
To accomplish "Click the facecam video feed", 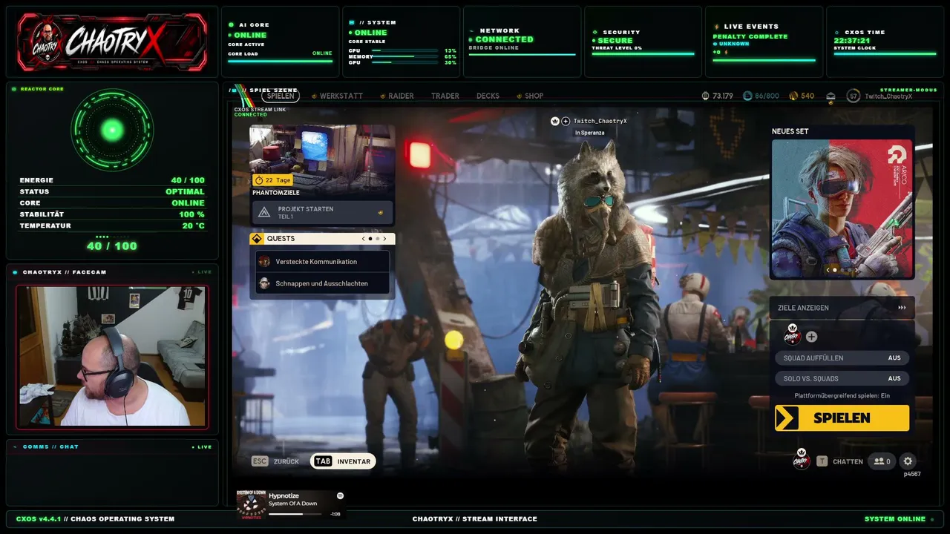I will [x=112, y=356].
